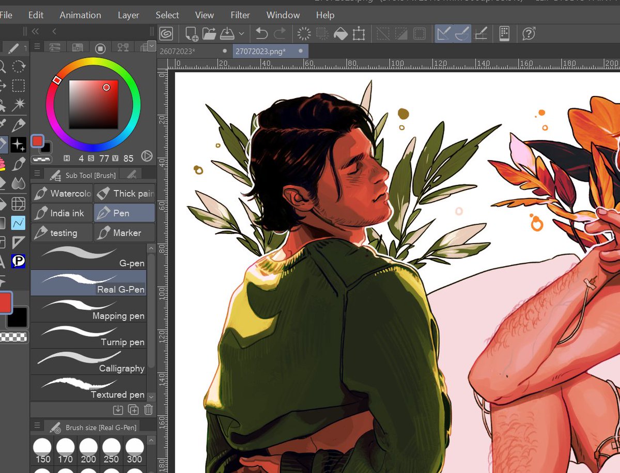
Task: Open Clip Studio support help icon
Action: pos(529,34)
